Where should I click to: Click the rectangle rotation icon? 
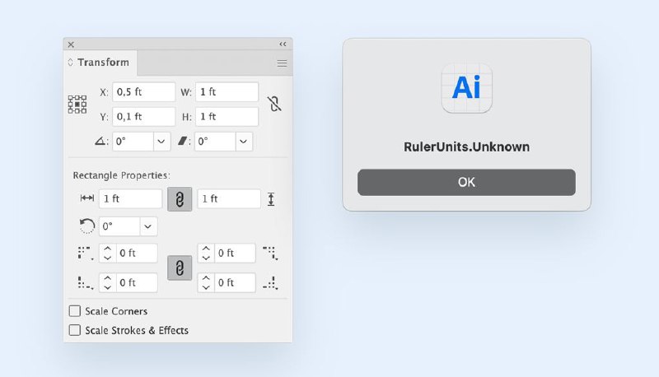coord(87,226)
